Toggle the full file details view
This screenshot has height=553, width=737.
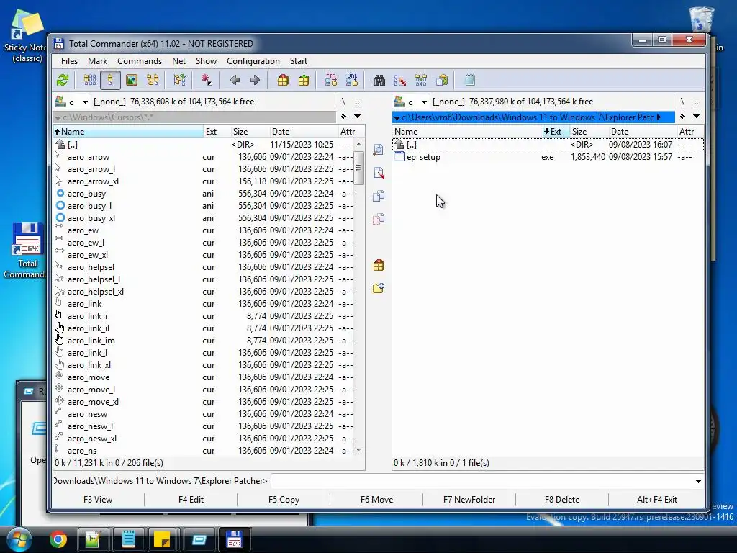(x=110, y=80)
